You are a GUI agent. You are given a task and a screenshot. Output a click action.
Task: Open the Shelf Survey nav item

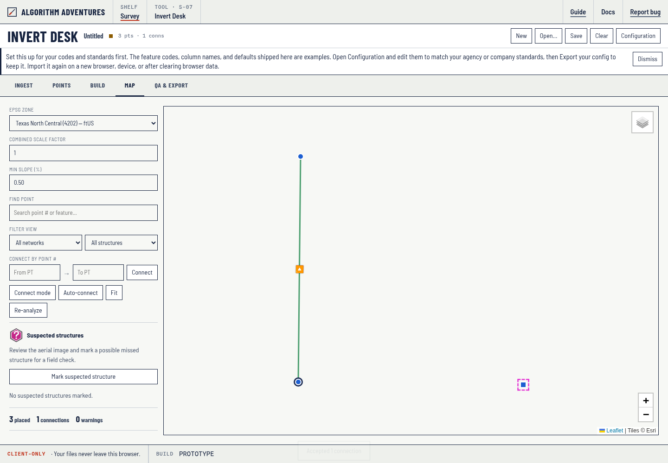130,12
